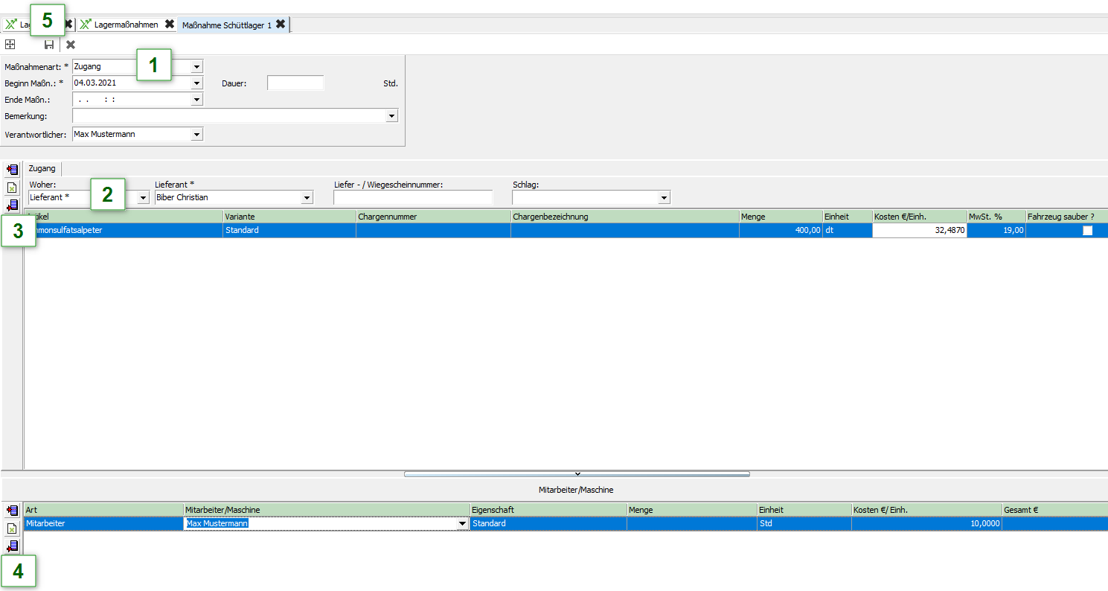
Task: Click the grid layout icon in toolbar
Action: [x=10, y=45]
